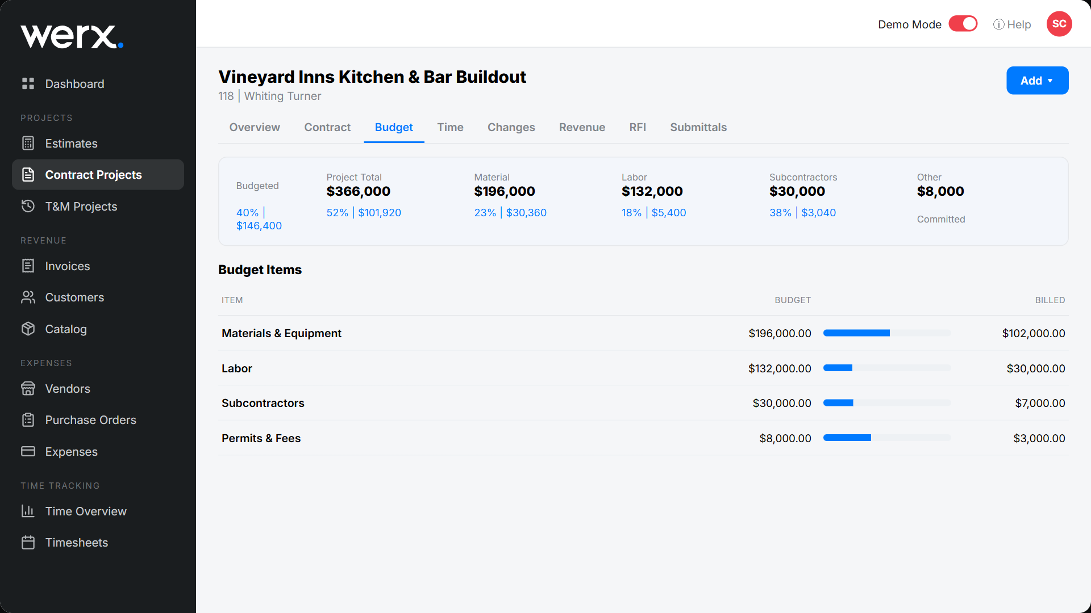Open T&M Projects page

(x=98, y=207)
